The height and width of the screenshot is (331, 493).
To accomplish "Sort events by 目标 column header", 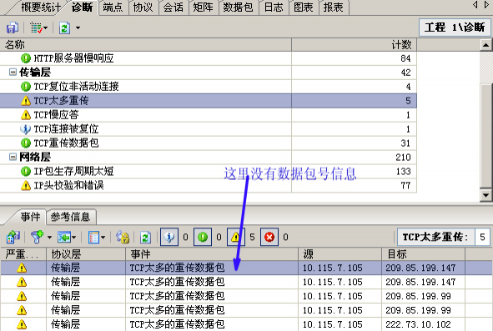I will coord(423,254).
